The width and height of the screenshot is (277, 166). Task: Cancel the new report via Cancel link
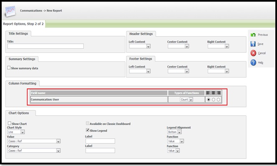pyautogui.click(x=262, y=53)
